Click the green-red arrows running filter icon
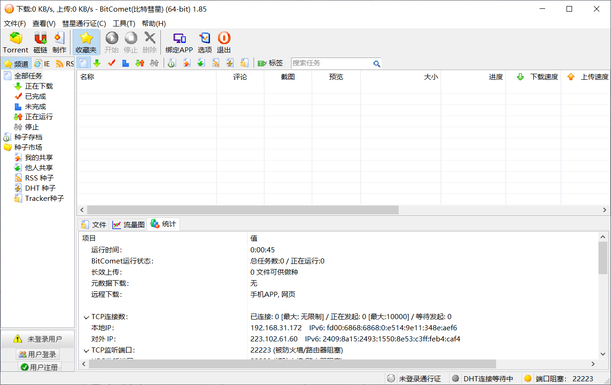This screenshot has width=611, height=385. [x=140, y=63]
